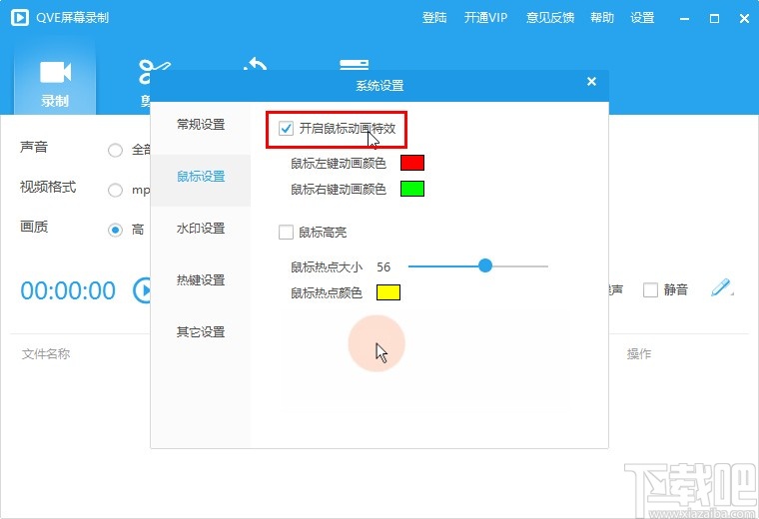The width and height of the screenshot is (759, 519).
Task: Close the 系统设置 dialog
Action: pos(591,81)
